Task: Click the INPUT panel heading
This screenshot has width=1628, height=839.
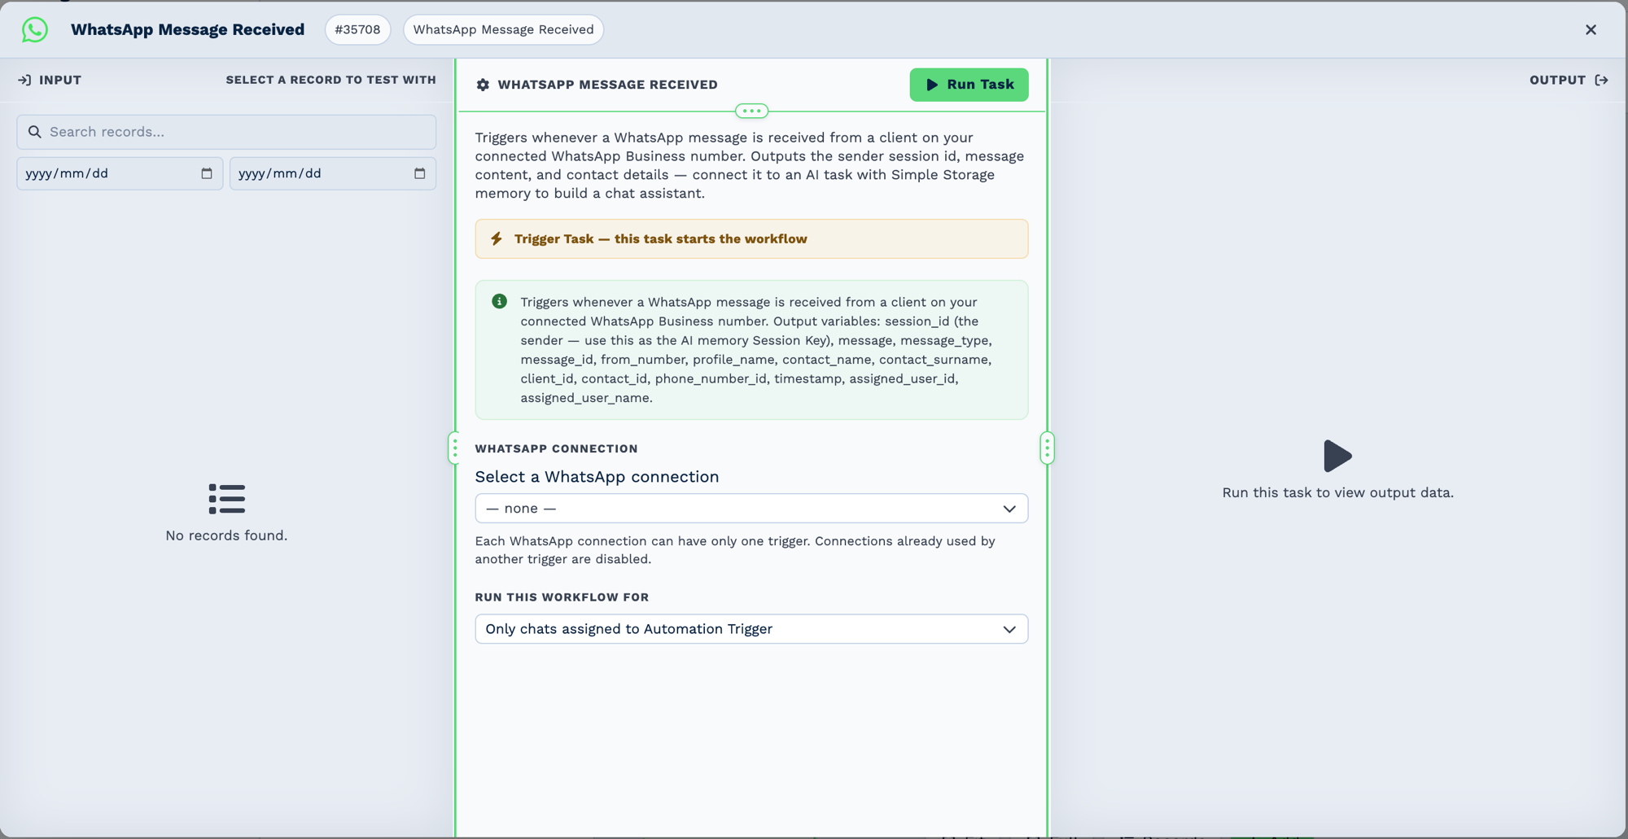Action: coord(60,81)
